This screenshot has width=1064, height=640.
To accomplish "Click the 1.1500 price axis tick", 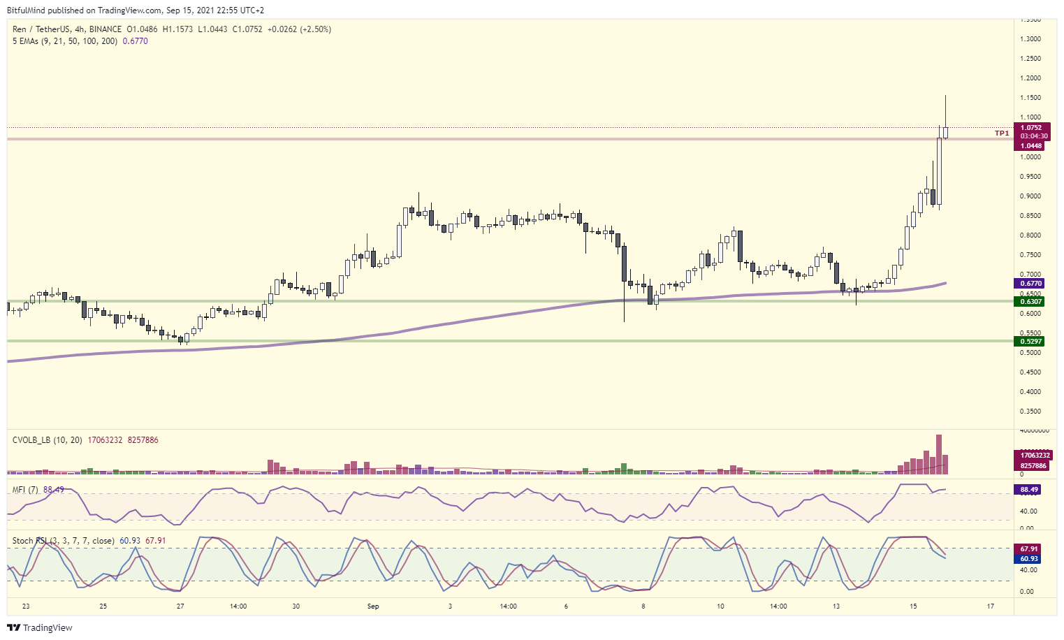I will [x=1030, y=98].
